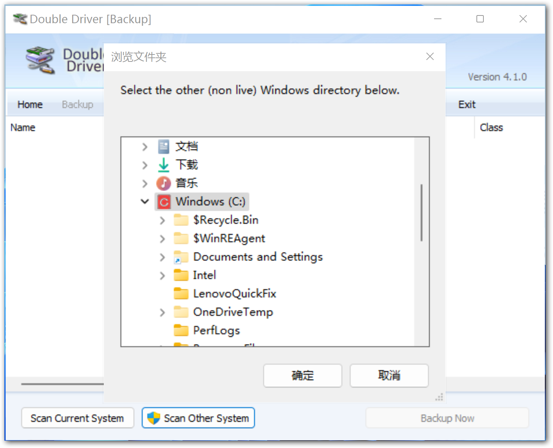This screenshot has width=553, height=448.
Task: Click the Windows (C:) drive icon
Action: (x=164, y=202)
